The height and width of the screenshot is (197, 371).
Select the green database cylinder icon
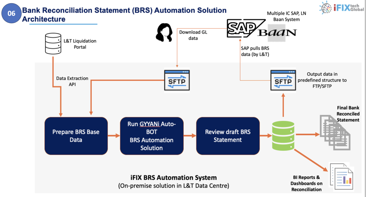coord(283,136)
